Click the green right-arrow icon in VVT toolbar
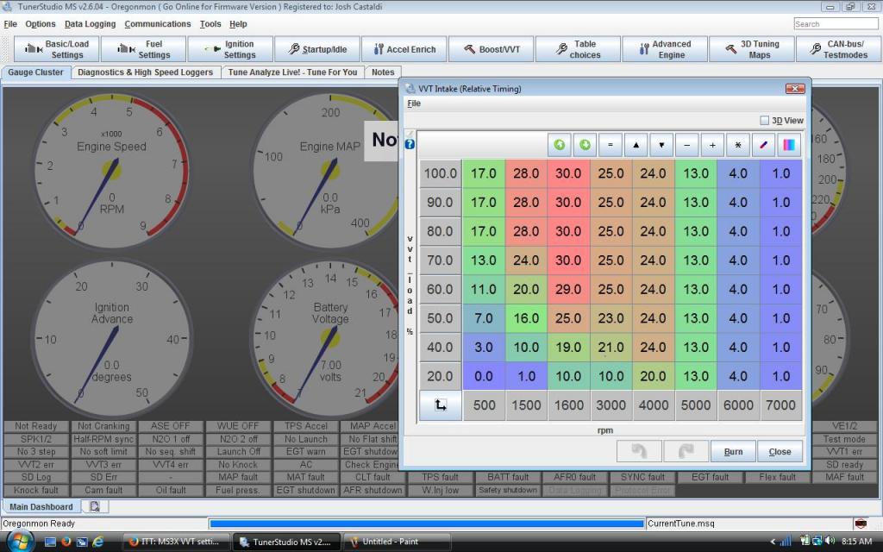The image size is (883, 552). click(x=585, y=146)
